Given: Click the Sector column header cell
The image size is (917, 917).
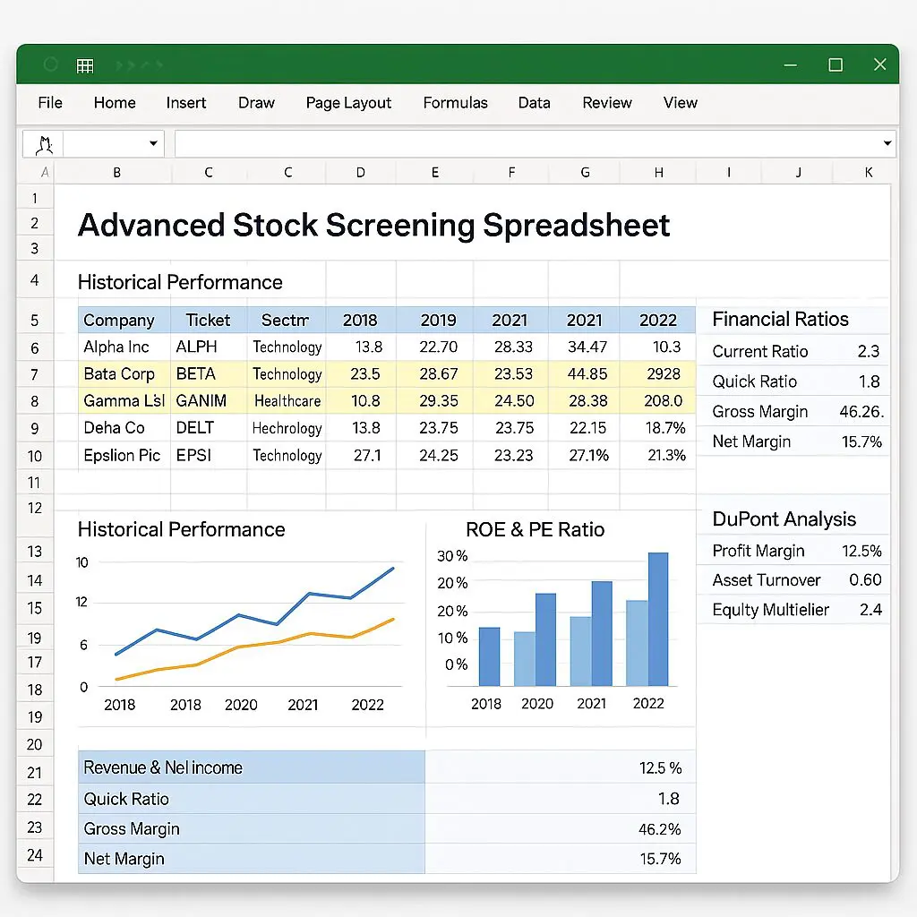Looking at the screenshot, I should click(286, 321).
